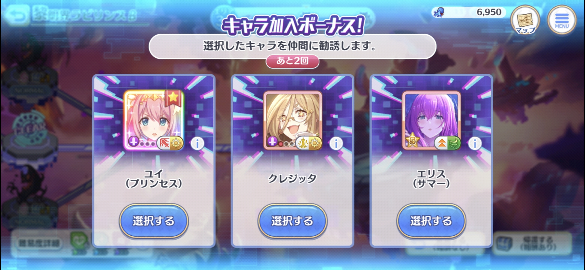Tap クレジッタ character portrait
Screen dimensions: 585x270
click(x=292, y=120)
